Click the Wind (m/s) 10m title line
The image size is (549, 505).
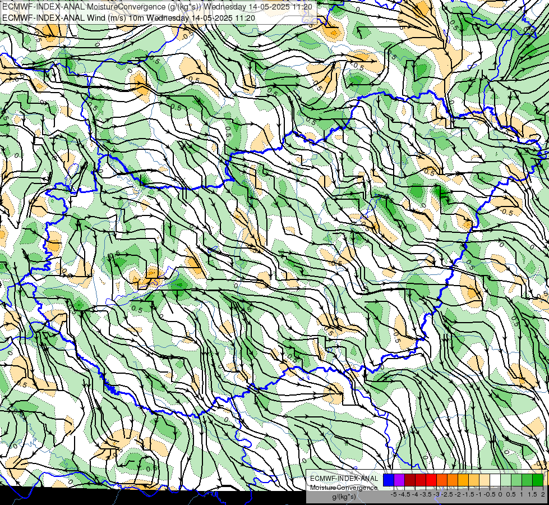[x=128, y=18]
